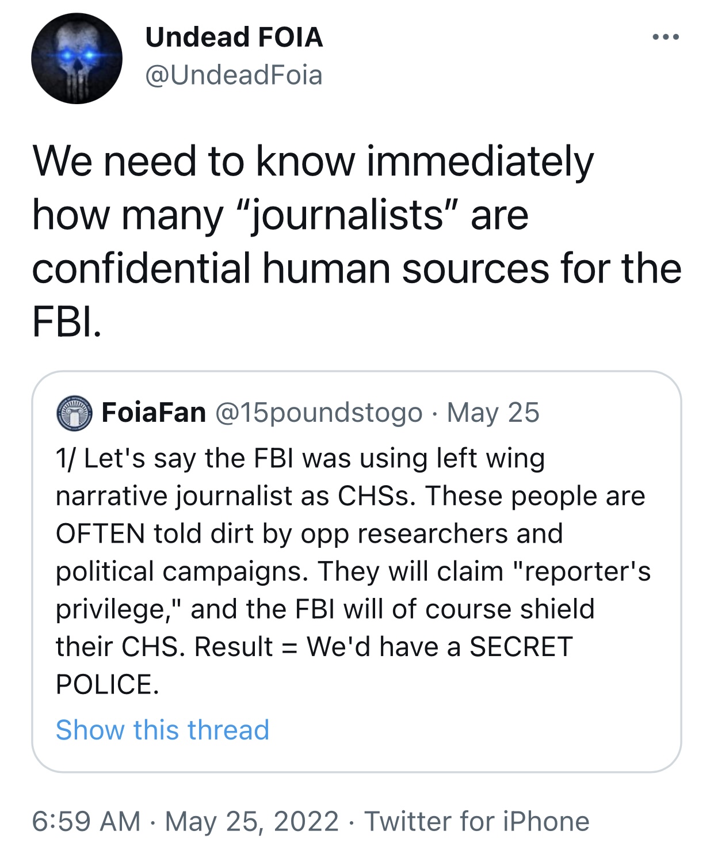714x850 pixels.
Task: Click "FBI." at the end of main tweet
Action: pos(67,322)
